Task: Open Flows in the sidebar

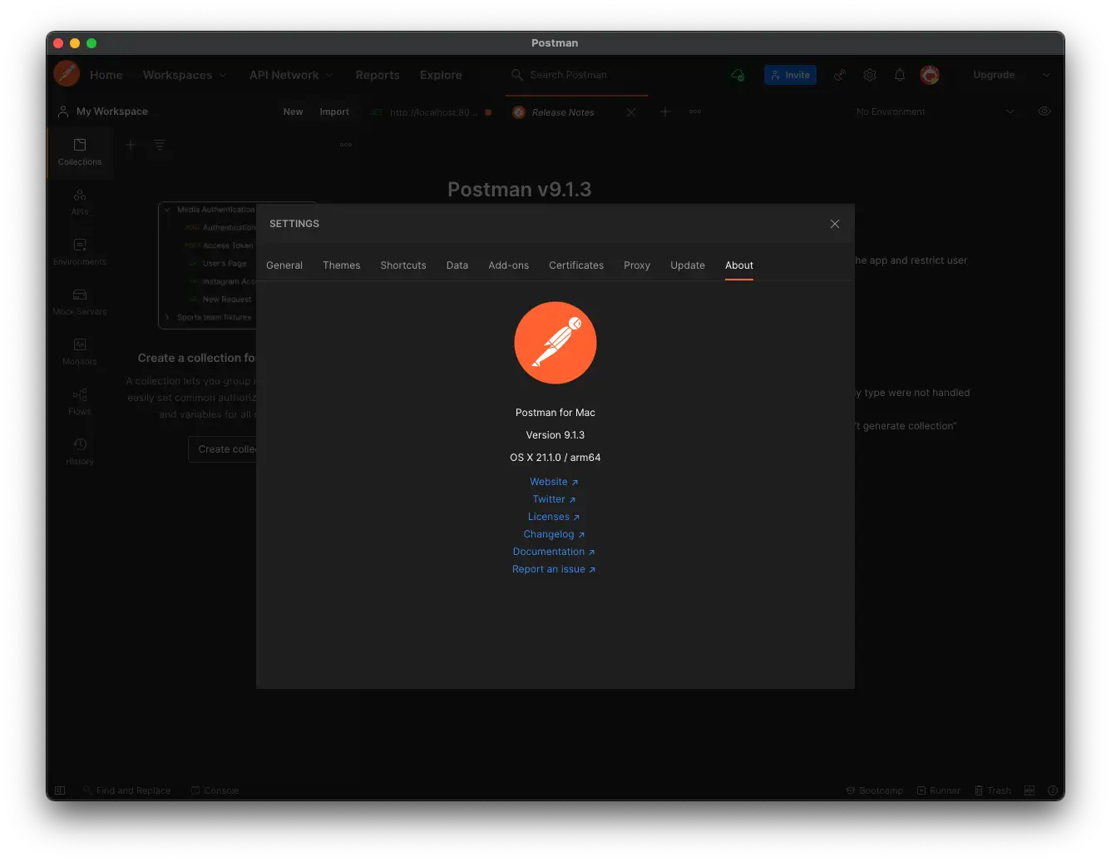Action: [80, 402]
